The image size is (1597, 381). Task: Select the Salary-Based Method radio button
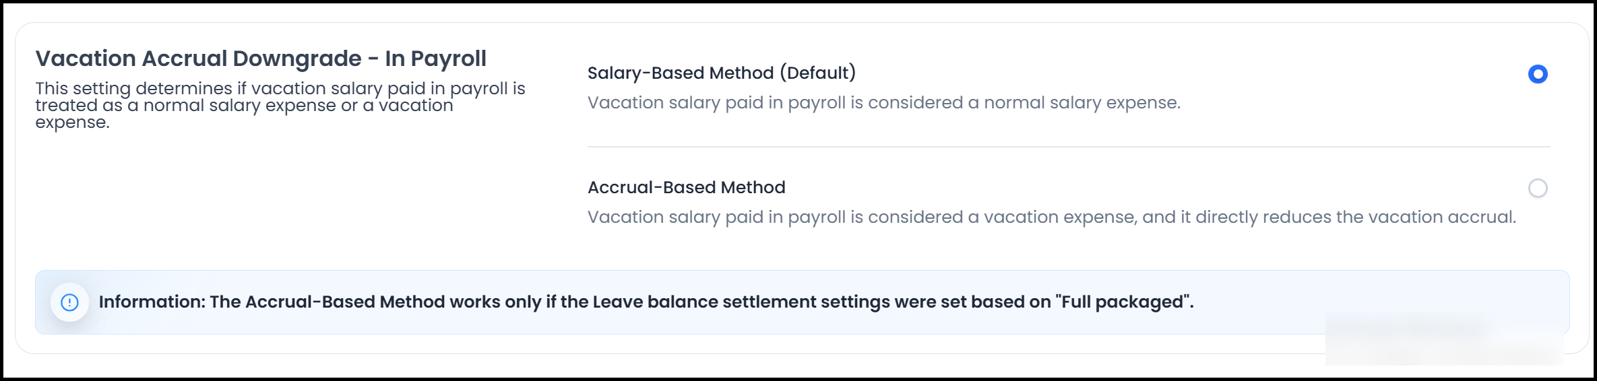tap(1537, 73)
